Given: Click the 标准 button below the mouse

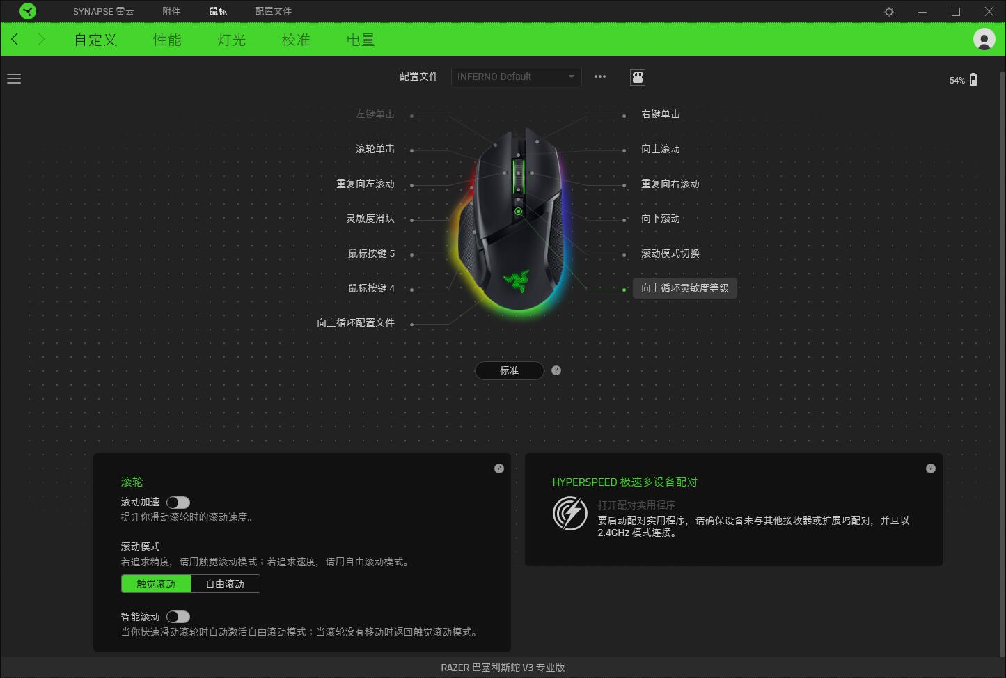Looking at the screenshot, I should [509, 370].
